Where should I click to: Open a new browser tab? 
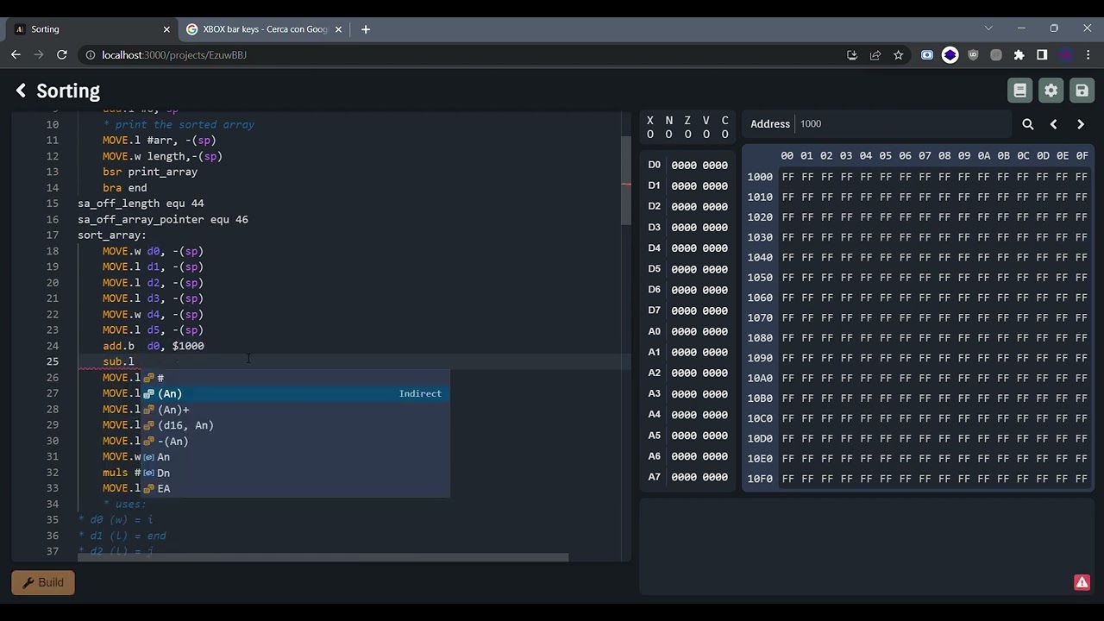(366, 29)
